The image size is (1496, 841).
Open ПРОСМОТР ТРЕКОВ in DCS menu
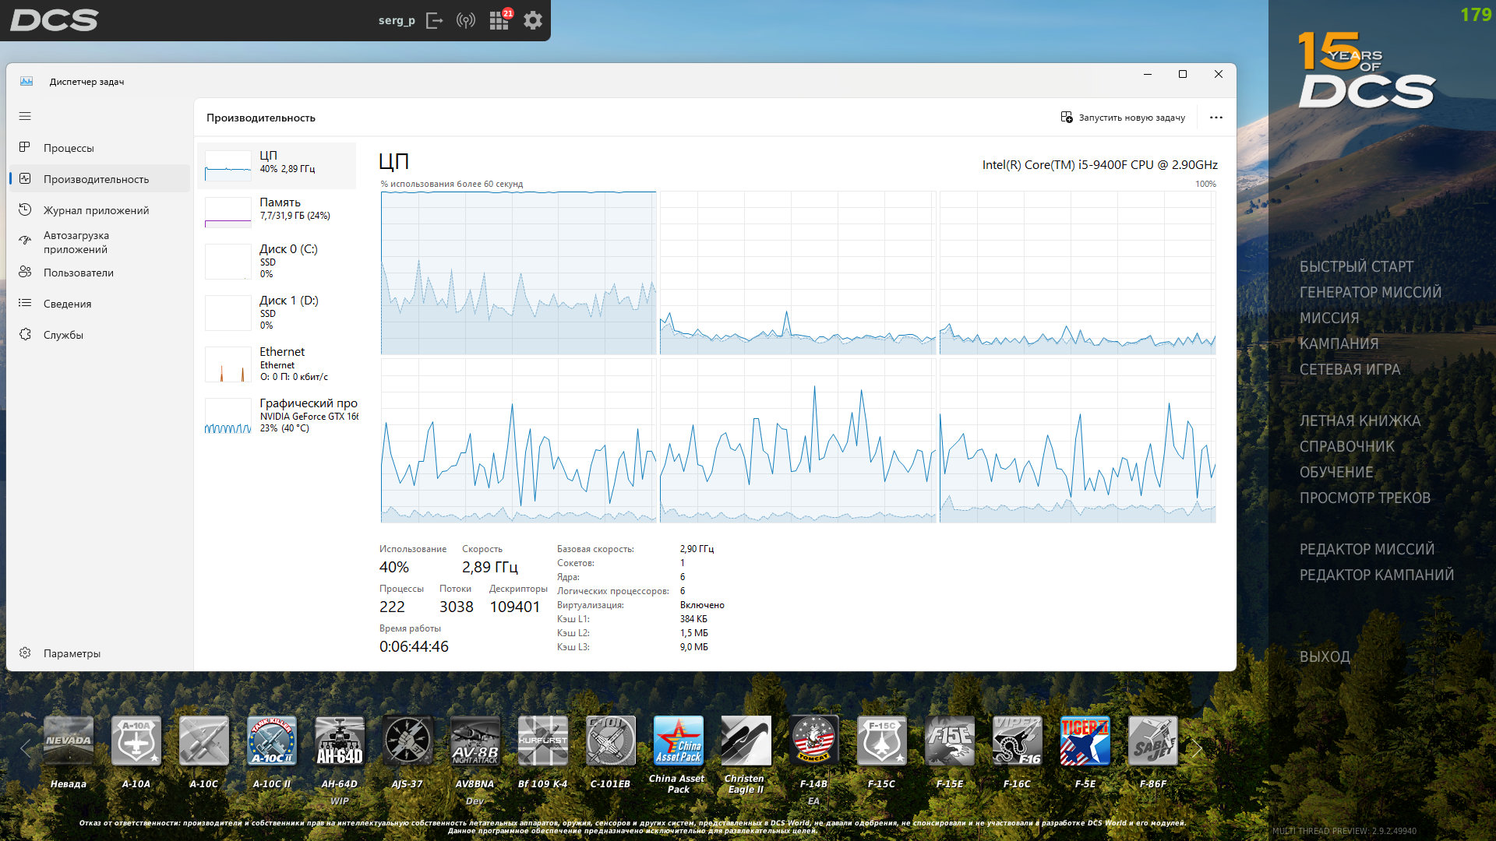click(x=1365, y=498)
